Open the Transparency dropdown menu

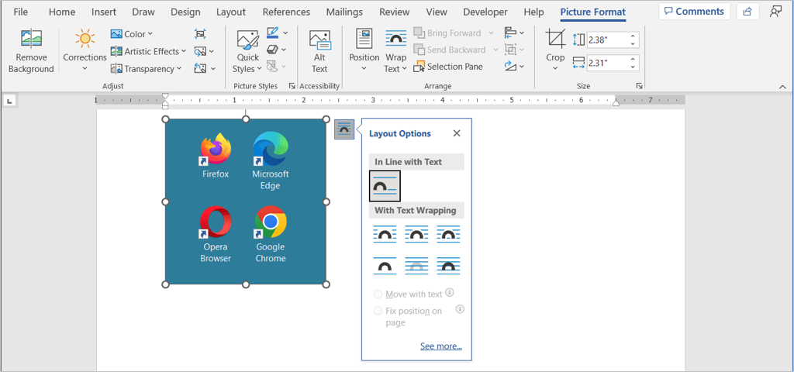(146, 69)
